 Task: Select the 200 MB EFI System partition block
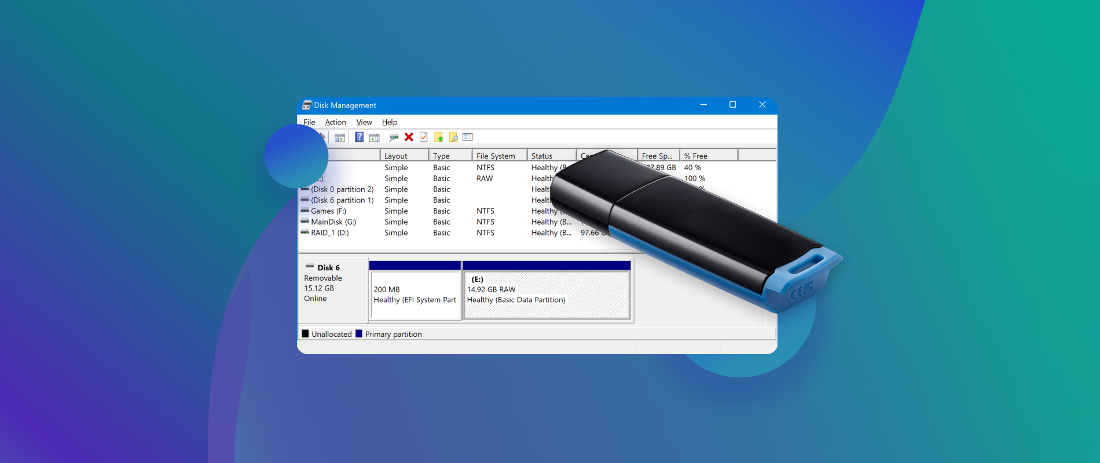click(x=415, y=289)
